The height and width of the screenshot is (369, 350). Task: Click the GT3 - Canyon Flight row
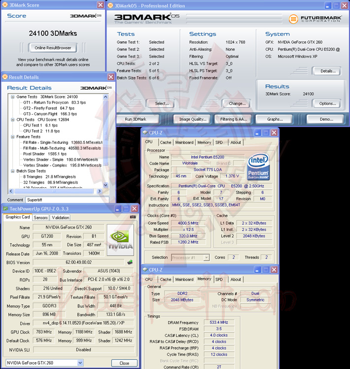50,114
